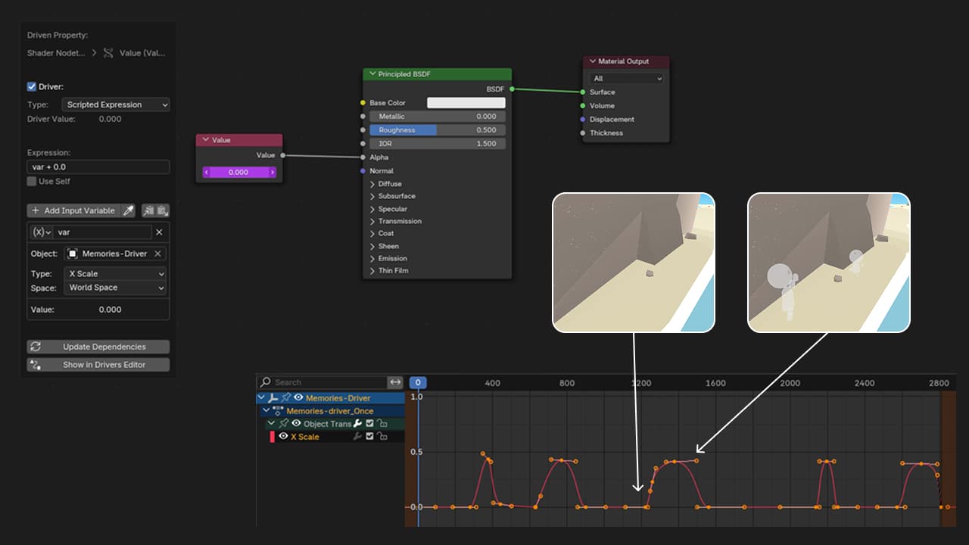Click the axes object icon on Memories-Driver row

click(273, 397)
